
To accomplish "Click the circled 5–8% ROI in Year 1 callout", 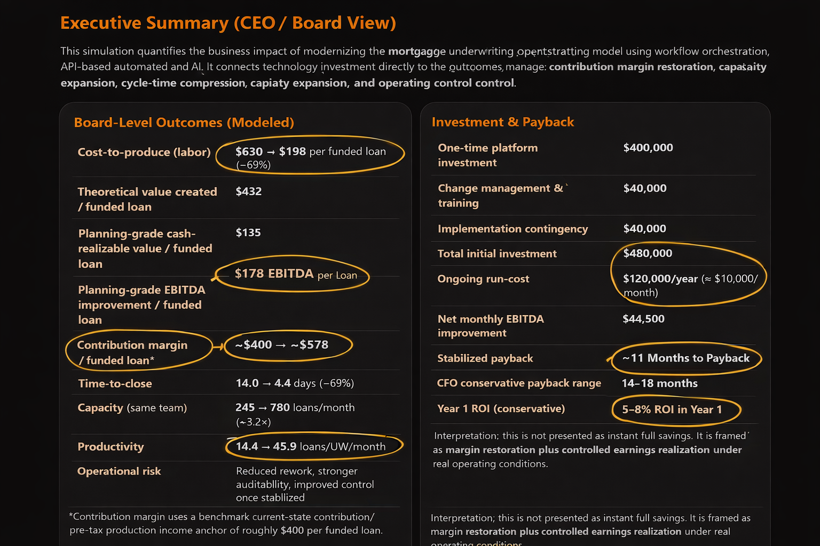I will click(672, 409).
